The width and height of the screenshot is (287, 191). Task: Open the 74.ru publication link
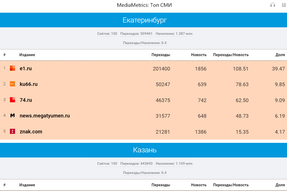pyautogui.click(x=26, y=100)
